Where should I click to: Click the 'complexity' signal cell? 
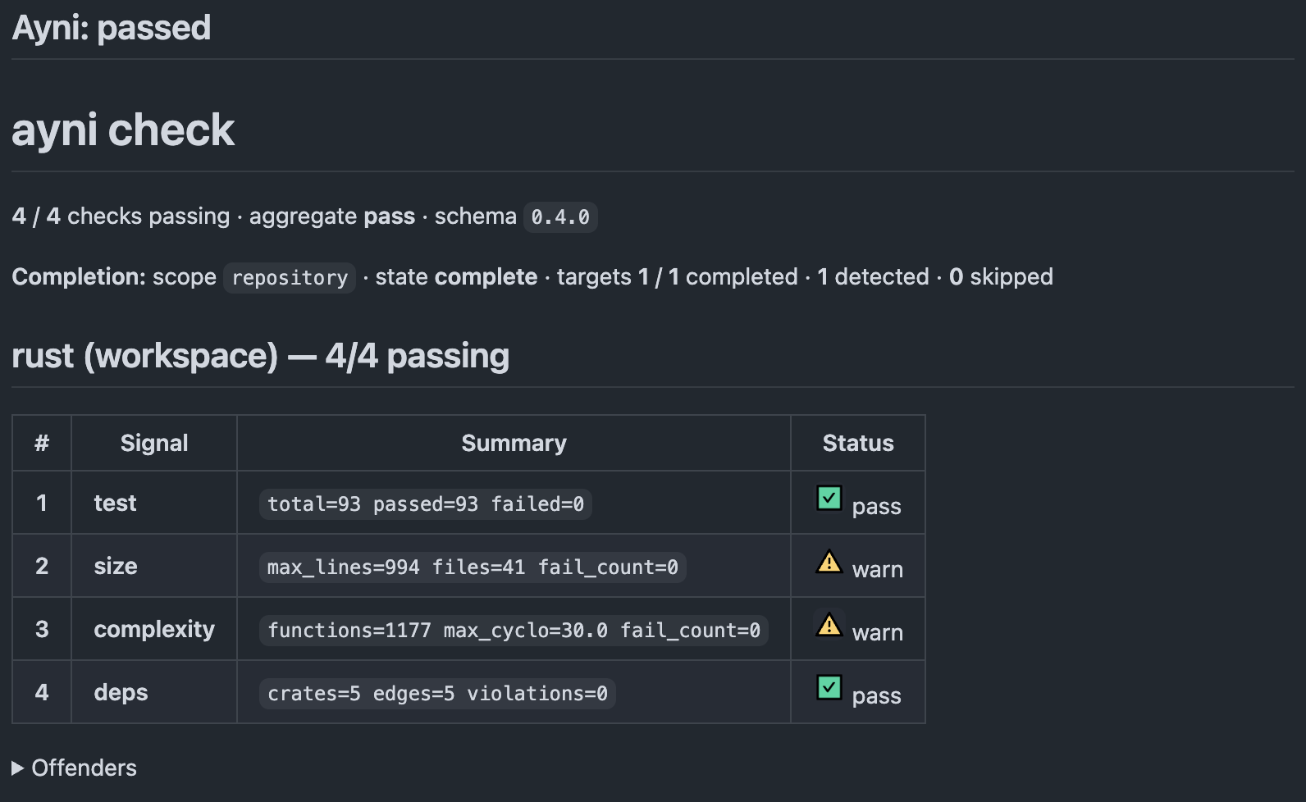tap(154, 630)
